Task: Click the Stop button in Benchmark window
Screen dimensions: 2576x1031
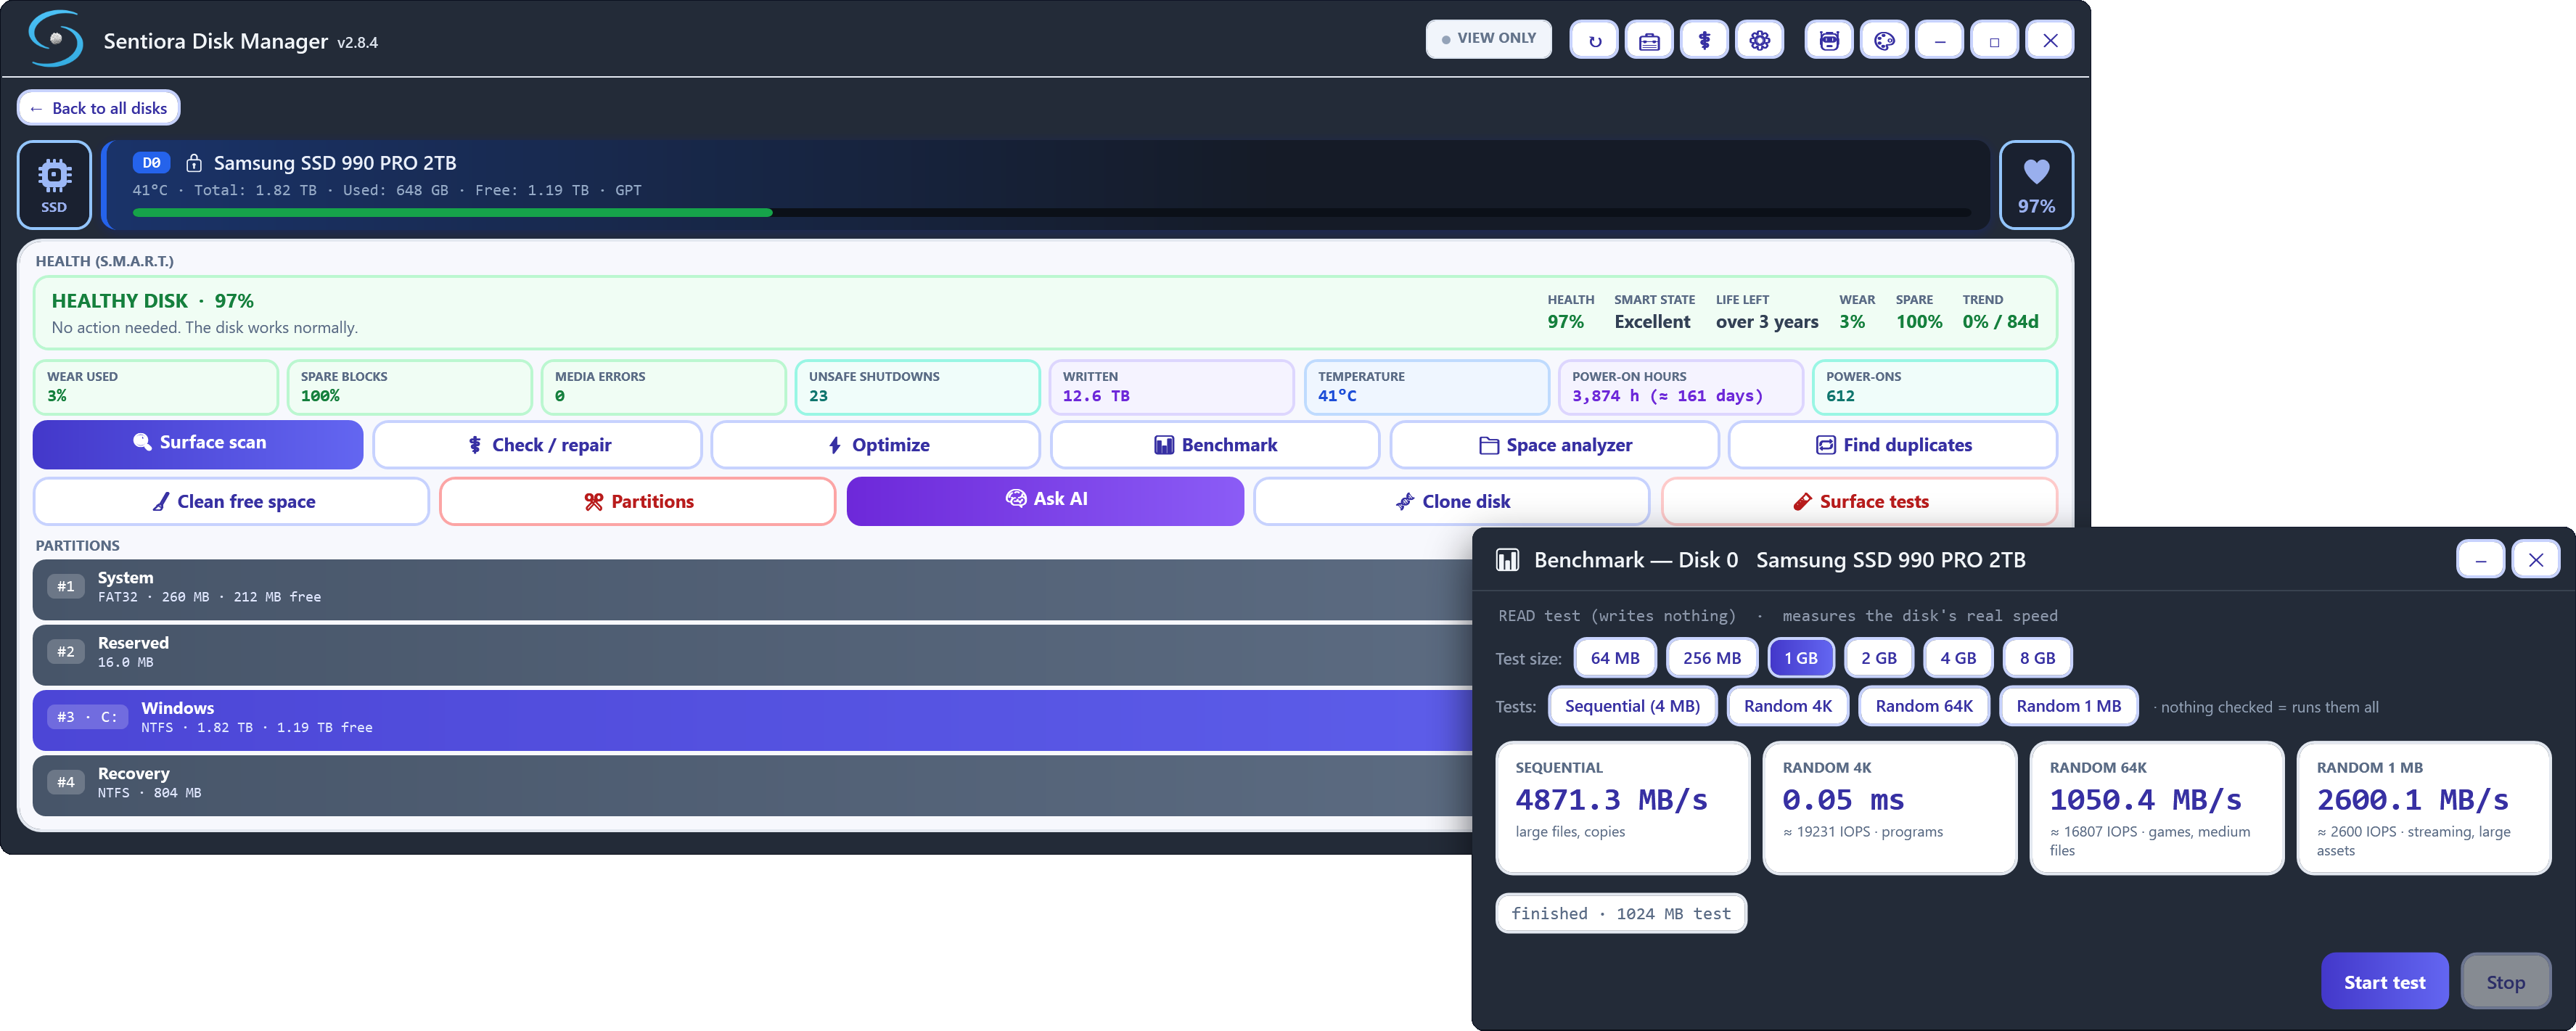Action: pos(2505,981)
